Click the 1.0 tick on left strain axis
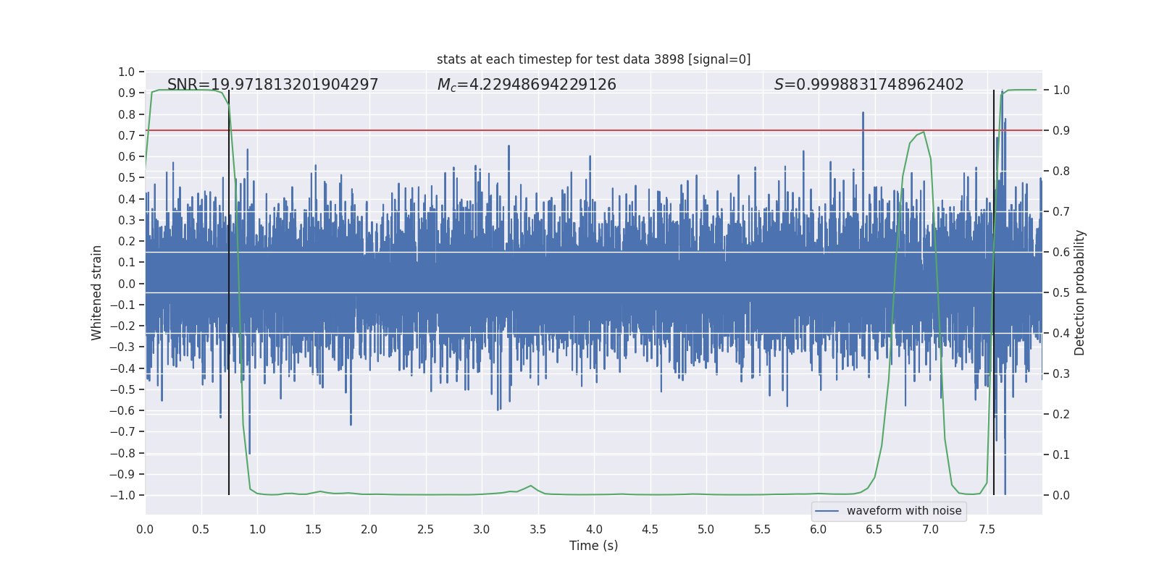The height and width of the screenshot is (579, 1159). click(x=127, y=72)
